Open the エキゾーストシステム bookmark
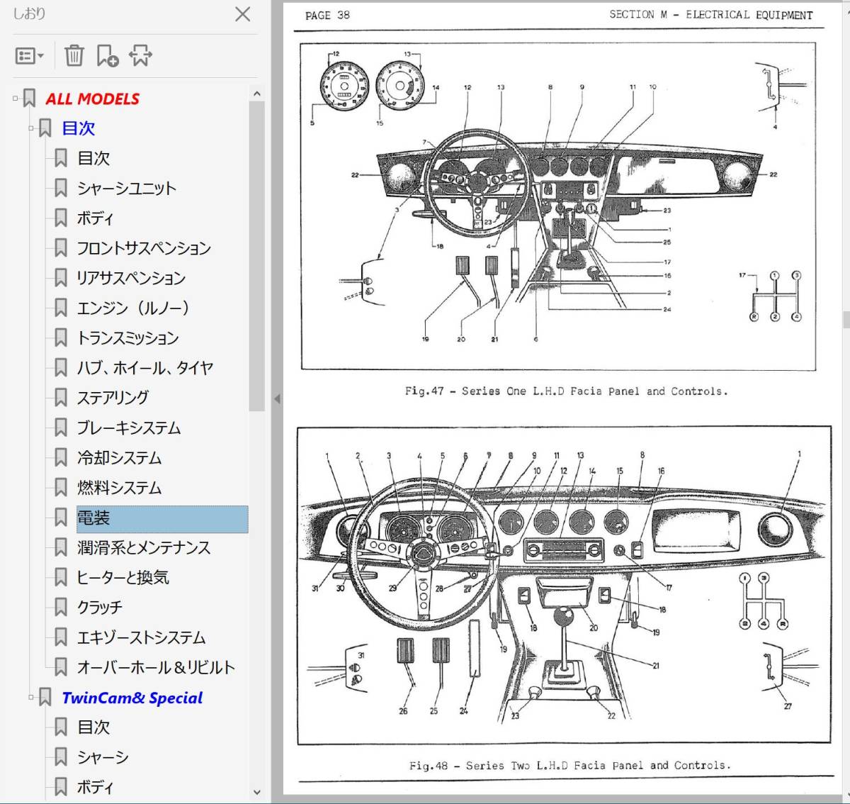 click(x=141, y=637)
